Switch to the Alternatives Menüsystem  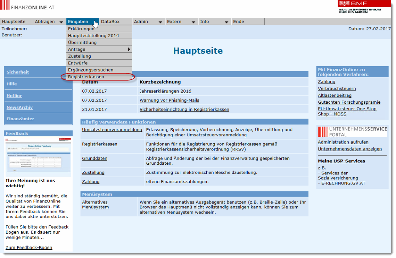[x=95, y=205]
